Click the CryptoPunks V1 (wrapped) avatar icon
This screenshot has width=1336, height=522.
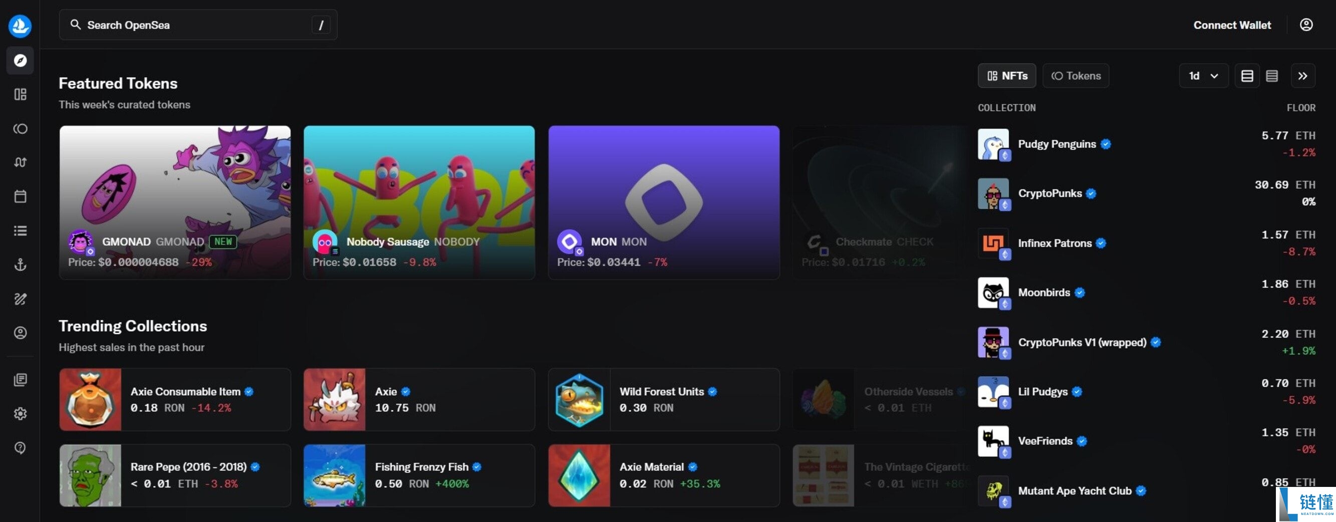(x=993, y=343)
